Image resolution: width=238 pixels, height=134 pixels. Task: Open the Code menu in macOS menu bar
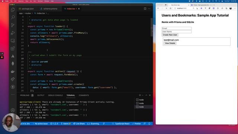point(7,1)
